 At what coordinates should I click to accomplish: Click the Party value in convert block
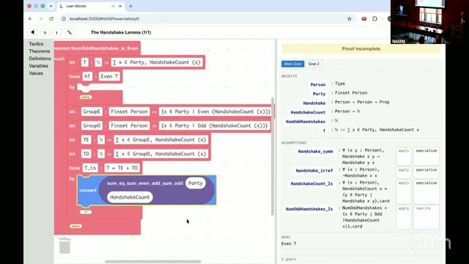[196, 183]
